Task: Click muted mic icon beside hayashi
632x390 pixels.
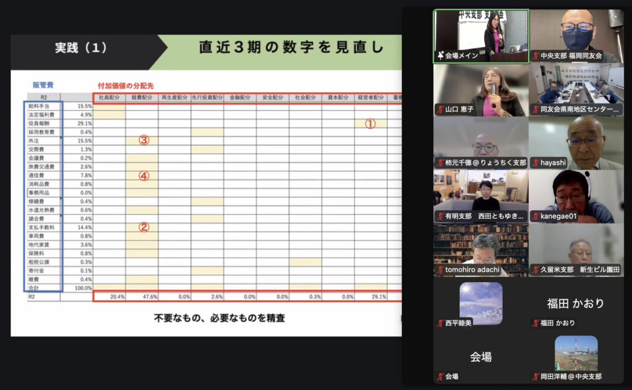Action: coord(535,163)
